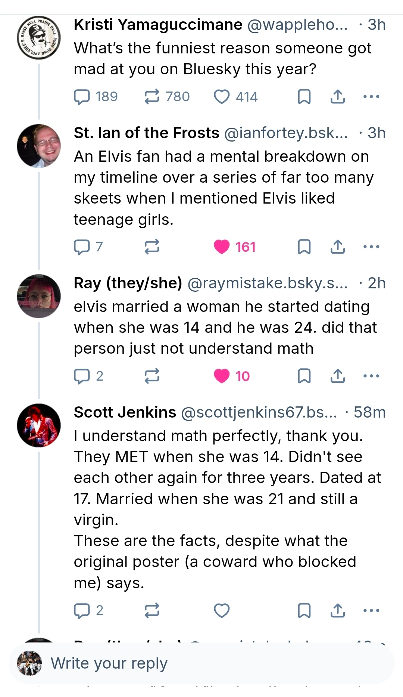Open St. Ian of the Frosts' avatar
The height and width of the screenshot is (697, 403).
pos(39,146)
